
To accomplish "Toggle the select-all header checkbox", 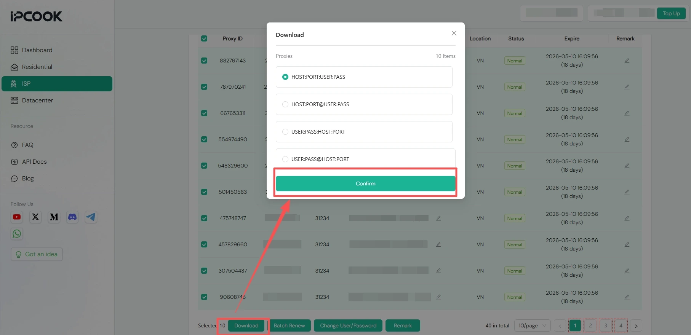I will 204,38.
